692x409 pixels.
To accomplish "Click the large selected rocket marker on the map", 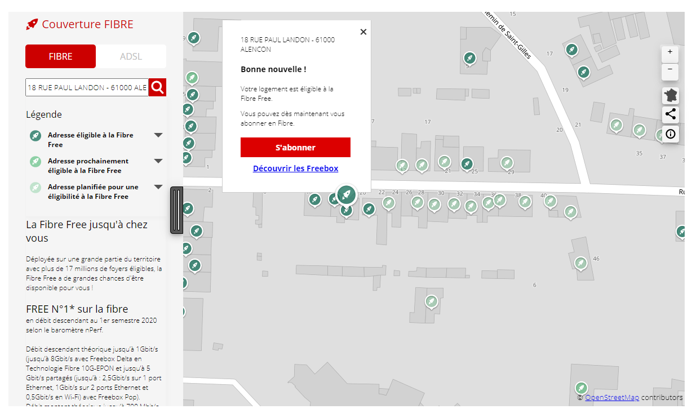I will pos(346,195).
